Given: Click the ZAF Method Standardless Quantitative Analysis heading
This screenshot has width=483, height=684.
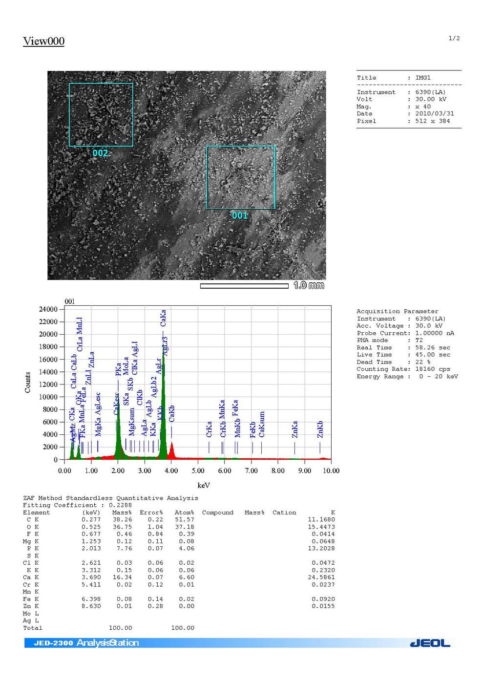Looking at the screenshot, I should pos(110,498).
